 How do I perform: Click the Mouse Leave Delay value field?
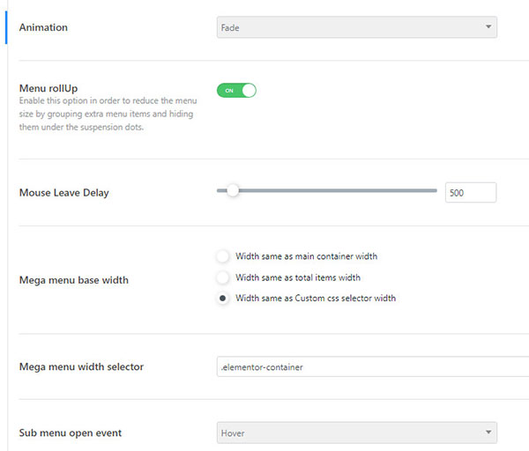click(471, 192)
